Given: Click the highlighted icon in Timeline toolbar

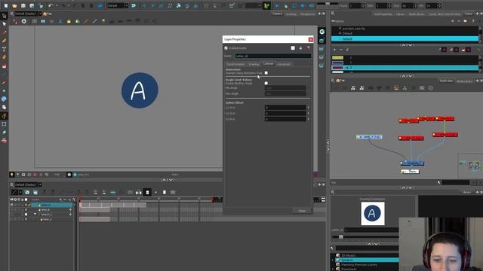Looking at the screenshot, I should 147,193.
